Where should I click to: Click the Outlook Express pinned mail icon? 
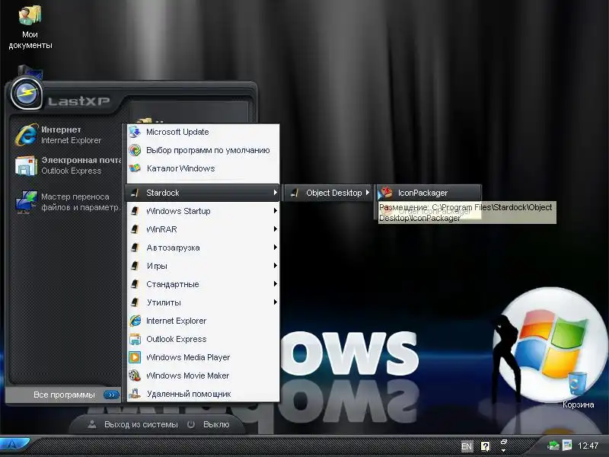(x=26, y=165)
